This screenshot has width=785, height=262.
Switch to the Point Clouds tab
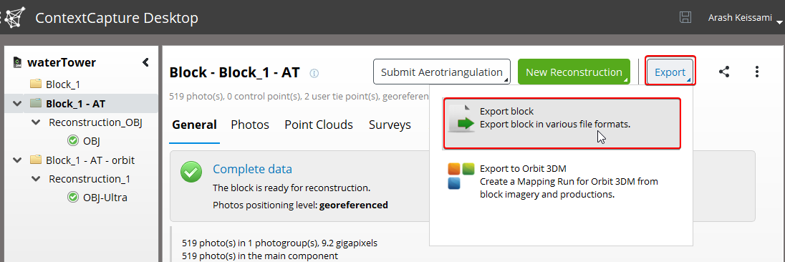[x=319, y=125]
